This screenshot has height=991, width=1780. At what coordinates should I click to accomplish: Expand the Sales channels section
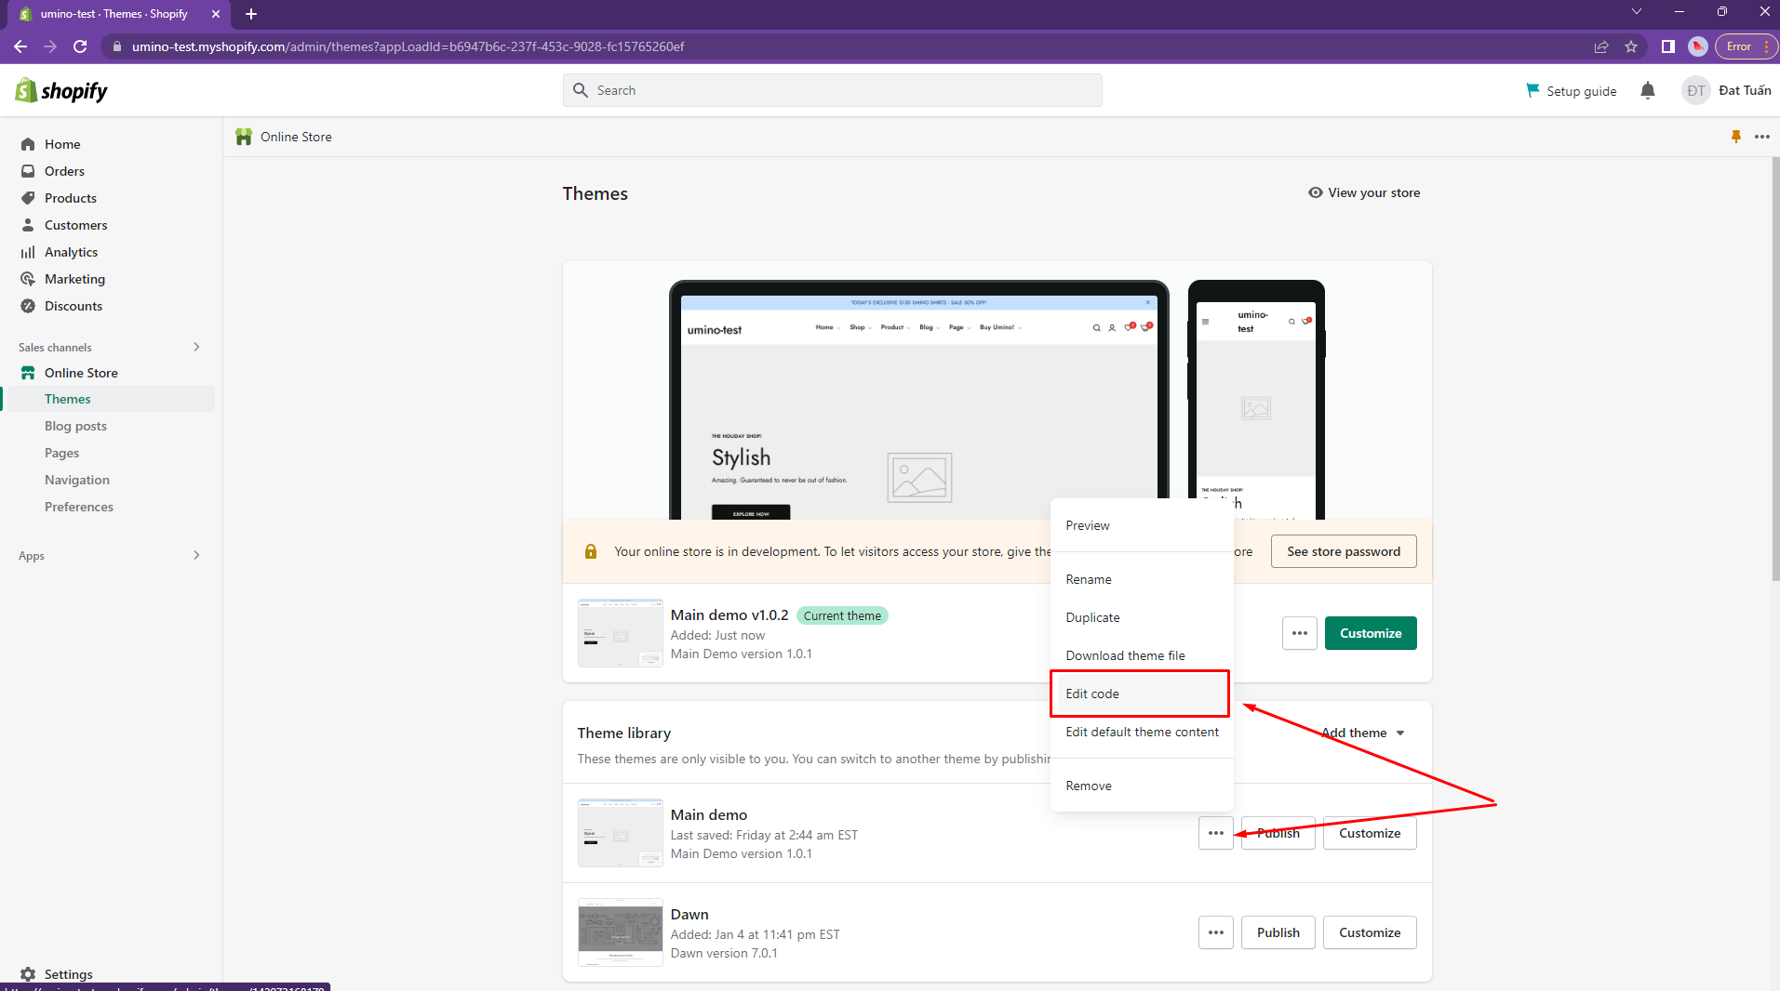coord(196,347)
